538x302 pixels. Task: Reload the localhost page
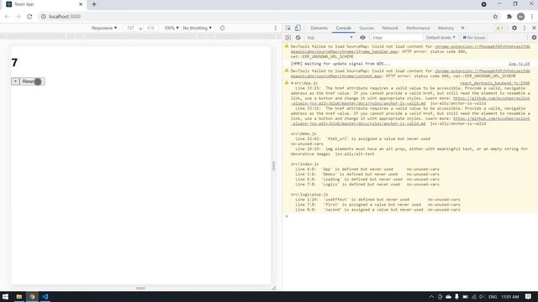29,17
